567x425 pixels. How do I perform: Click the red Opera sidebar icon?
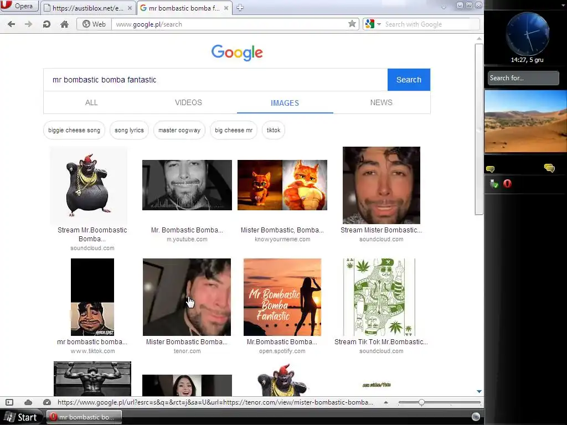(x=507, y=184)
